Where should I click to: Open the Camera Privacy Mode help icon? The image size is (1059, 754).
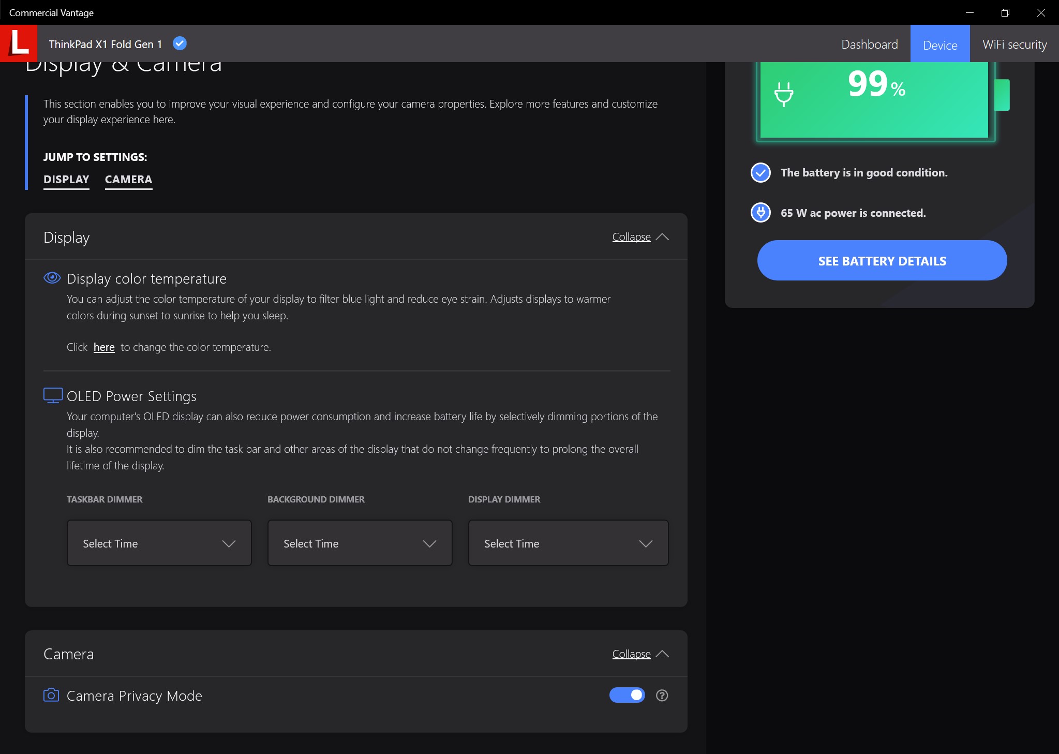click(x=662, y=696)
